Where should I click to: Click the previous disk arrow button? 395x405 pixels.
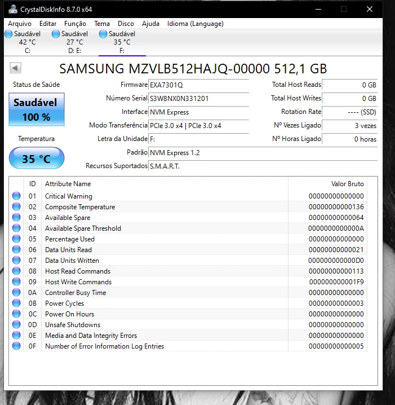pyautogui.click(x=15, y=68)
